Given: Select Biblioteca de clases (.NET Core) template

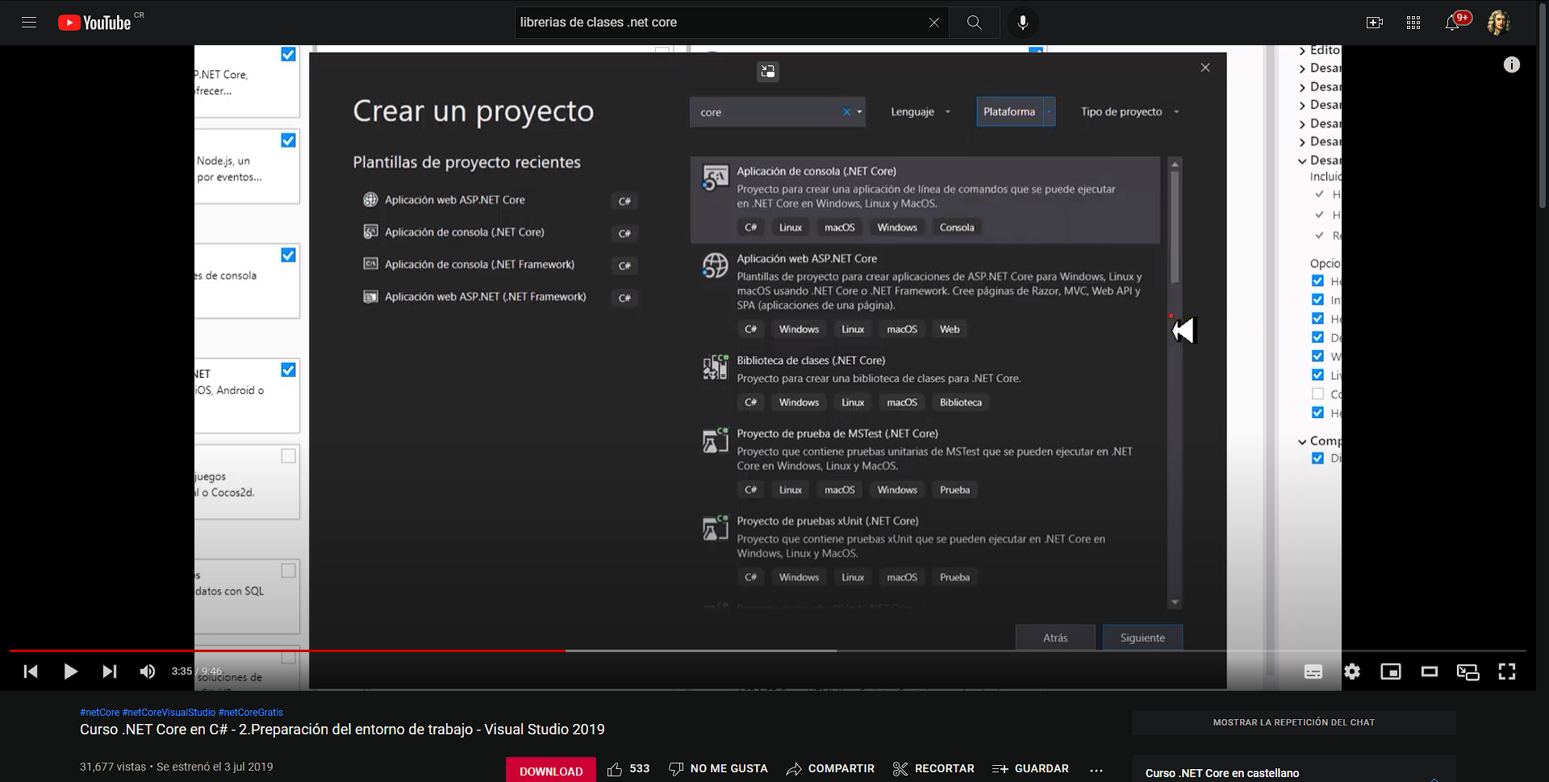Looking at the screenshot, I should click(925, 382).
